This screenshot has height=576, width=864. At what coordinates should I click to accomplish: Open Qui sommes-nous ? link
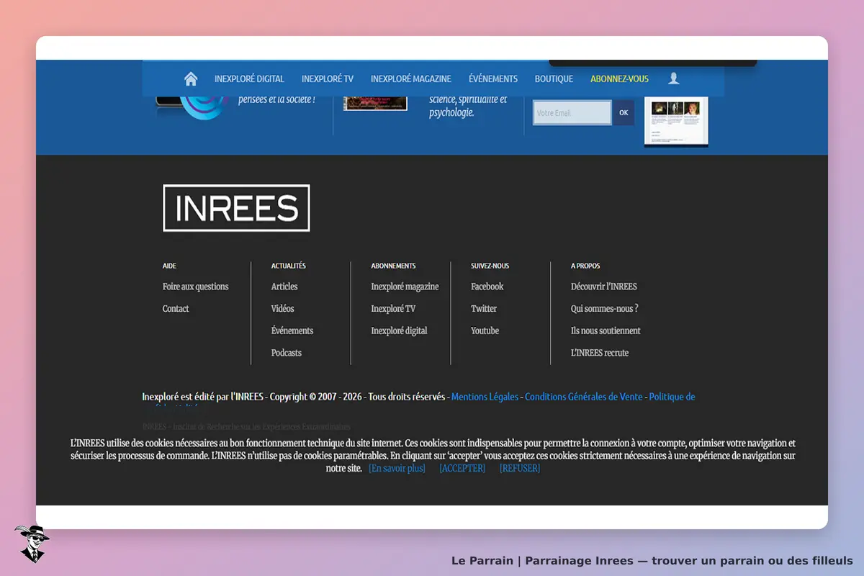605,309
